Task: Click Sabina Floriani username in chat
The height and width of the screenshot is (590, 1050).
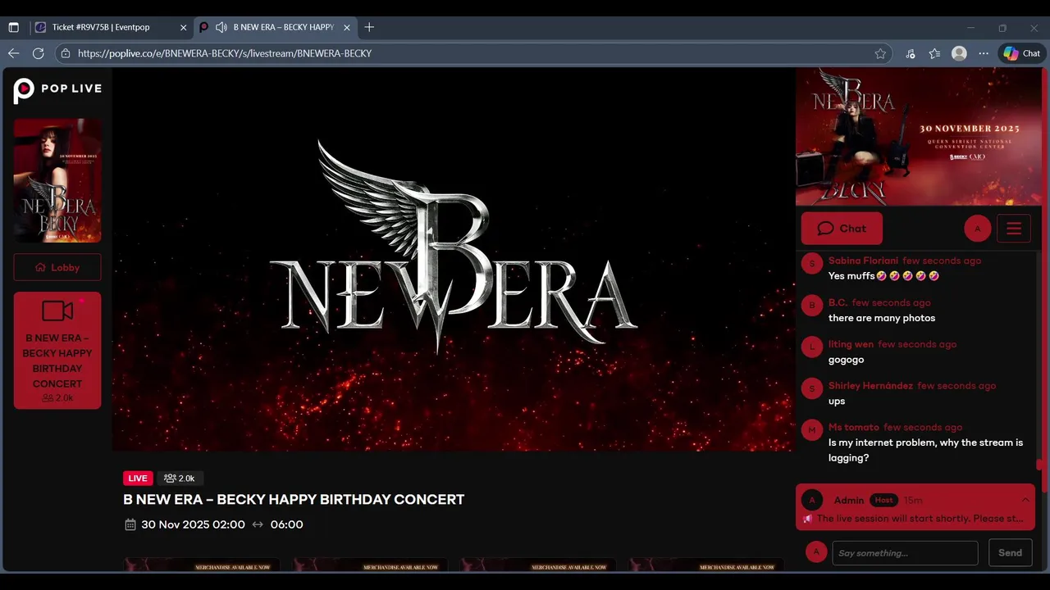Action: click(863, 261)
